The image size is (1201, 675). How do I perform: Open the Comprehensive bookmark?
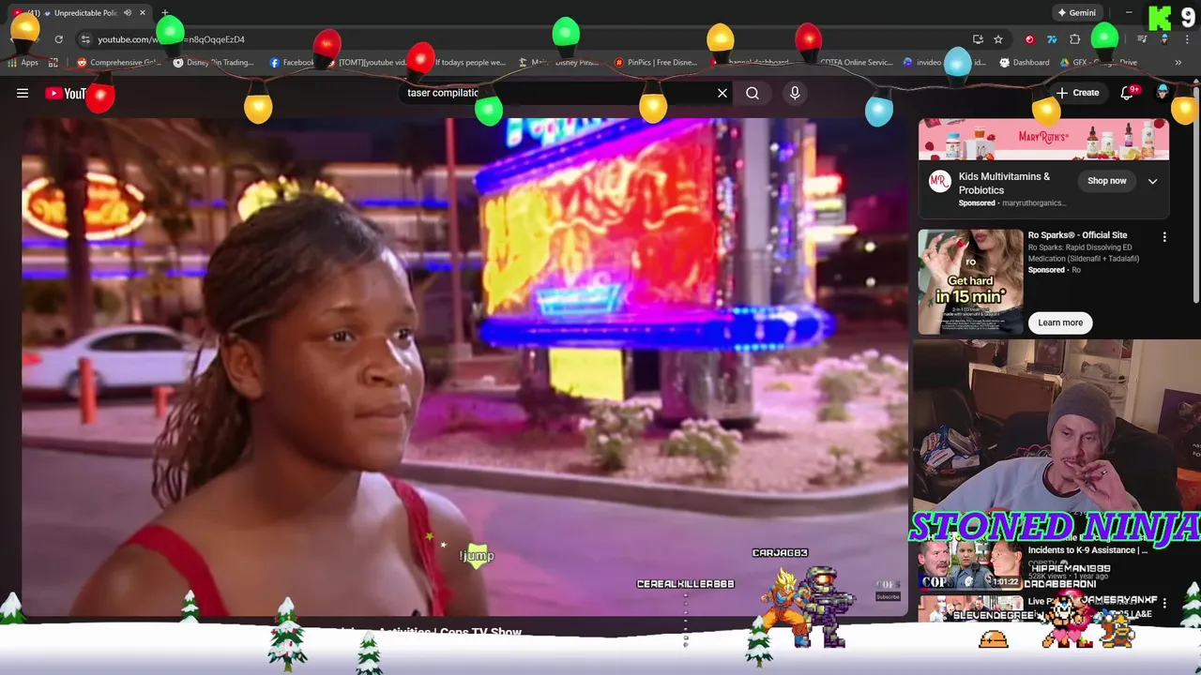click(119, 63)
